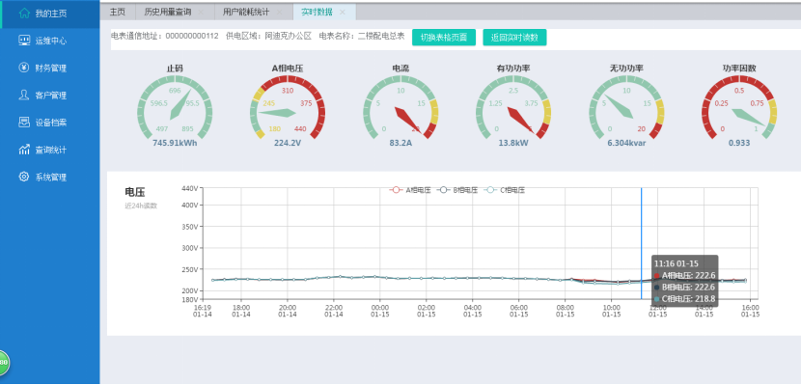Click the 11:16 01-15 tooltip header
Image resolution: width=801 pixels, height=385 pixels.
pyautogui.click(x=677, y=263)
